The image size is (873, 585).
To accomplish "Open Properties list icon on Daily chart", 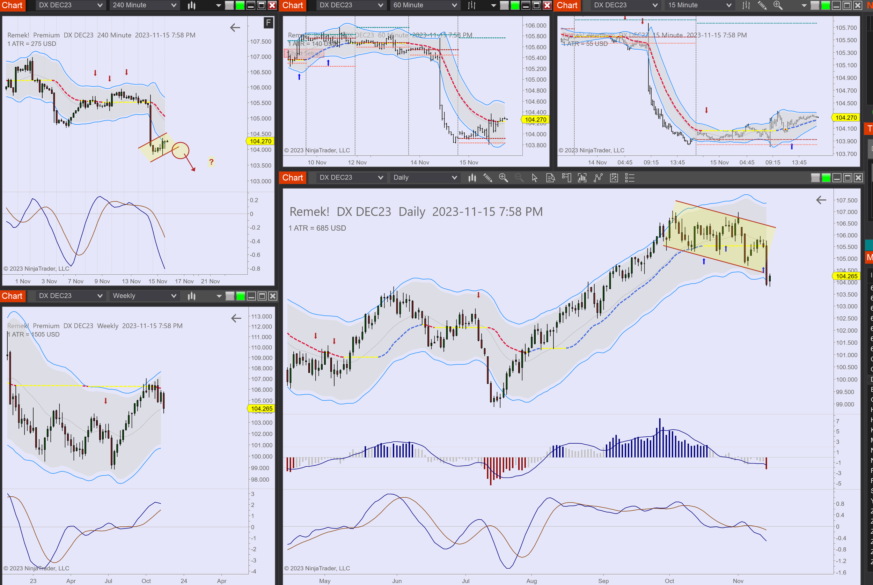I will coord(630,178).
